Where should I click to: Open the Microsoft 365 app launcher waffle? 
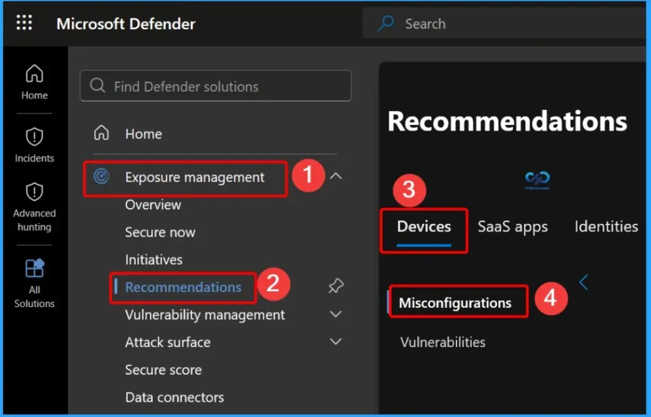point(24,23)
